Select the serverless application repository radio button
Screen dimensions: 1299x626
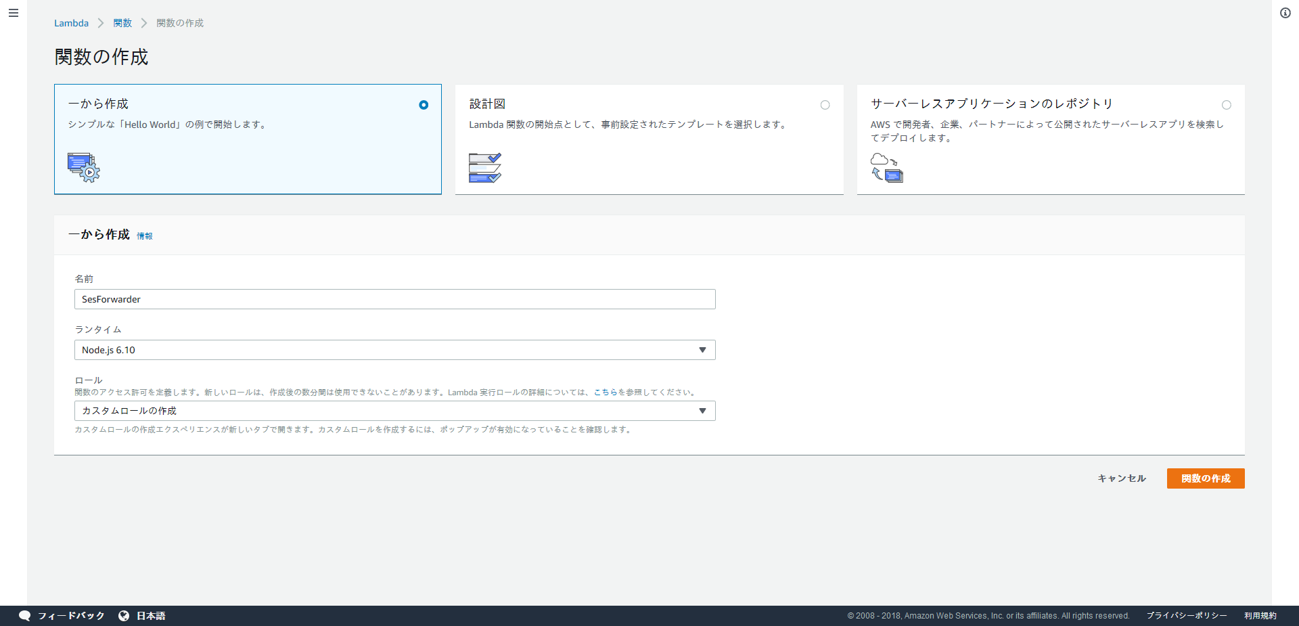(x=1227, y=105)
